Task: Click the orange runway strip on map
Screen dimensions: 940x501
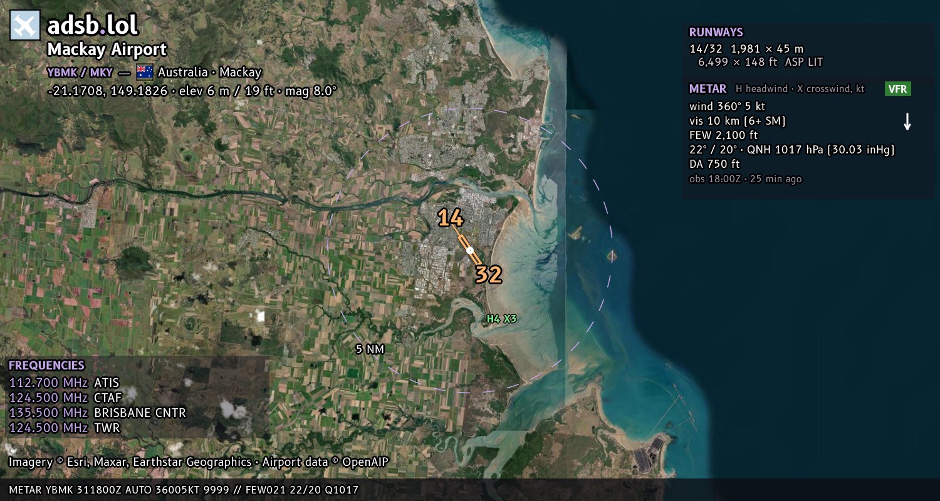Action: tap(470, 250)
